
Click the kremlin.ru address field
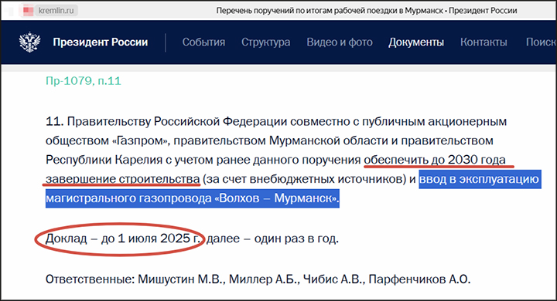click(x=56, y=11)
